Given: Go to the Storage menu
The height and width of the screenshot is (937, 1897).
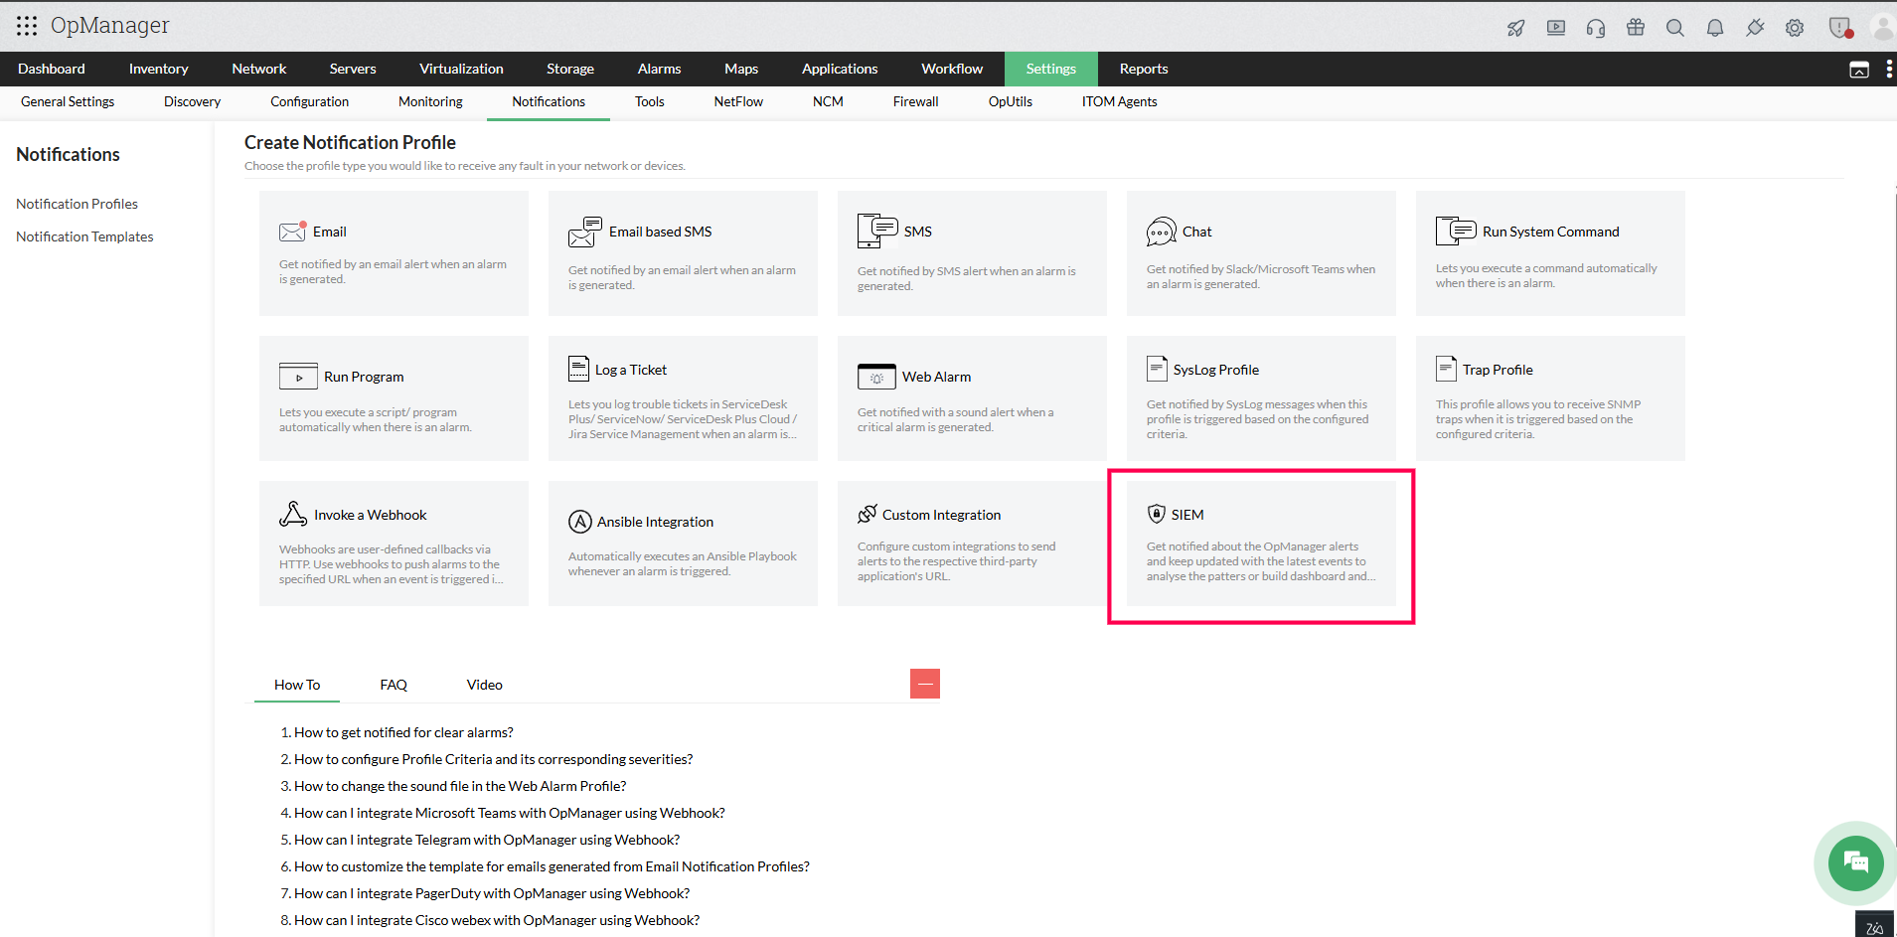Looking at the screenshot, I should [x=570, y=69].
